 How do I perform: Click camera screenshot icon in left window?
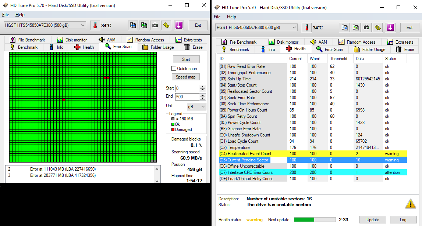tap(155, 25)
